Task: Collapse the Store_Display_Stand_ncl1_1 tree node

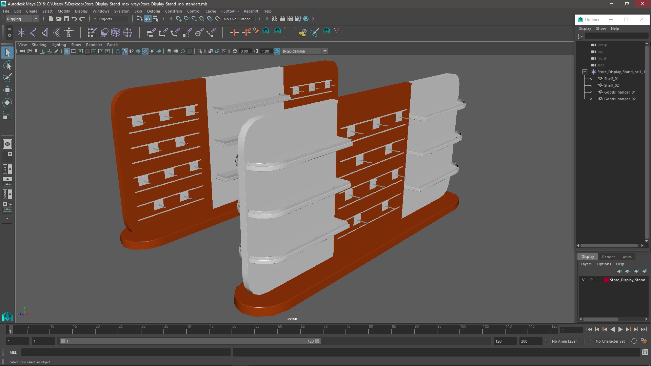Action: 585,72
